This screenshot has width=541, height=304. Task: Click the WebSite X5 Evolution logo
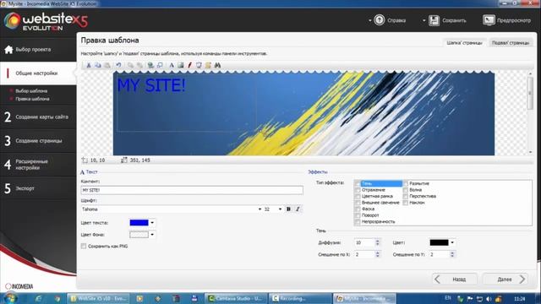[x=46, y=22]
